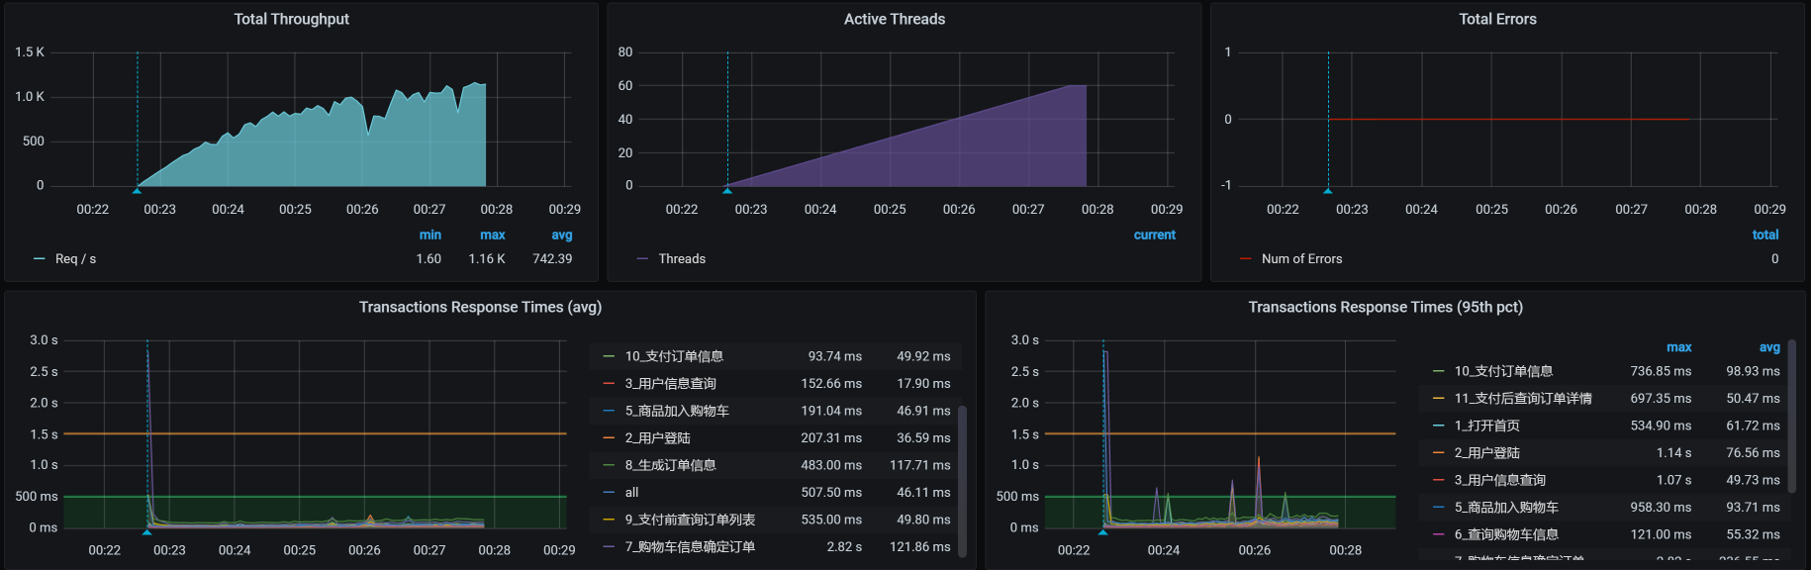Screen dimensions: 1811x570
Task: Open the Total Throughput panel menu
Action: tap(291, 19)
